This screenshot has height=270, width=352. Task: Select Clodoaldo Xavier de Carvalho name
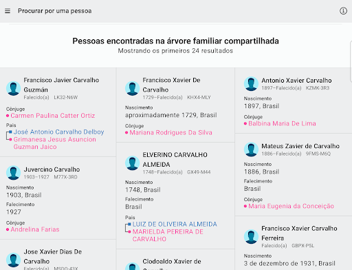(172, 264)
